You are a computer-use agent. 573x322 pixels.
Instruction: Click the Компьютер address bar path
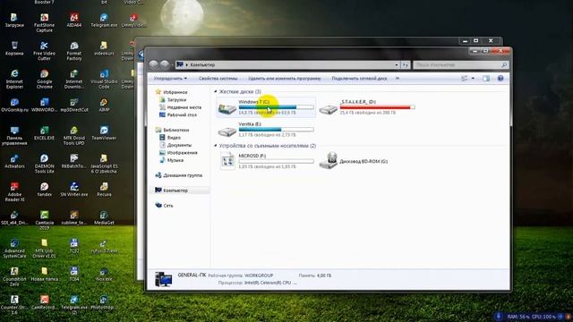202,65
